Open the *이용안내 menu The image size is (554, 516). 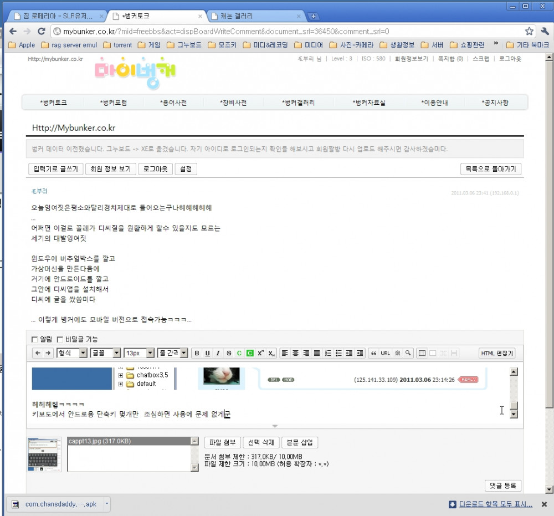[434, 103]
